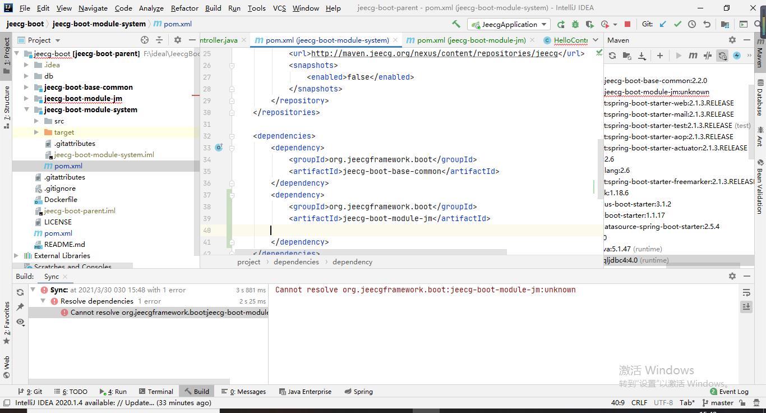Collapse all in Project panel
The image size is (766, 413).
pyautogui.click(x=159, y=40)
